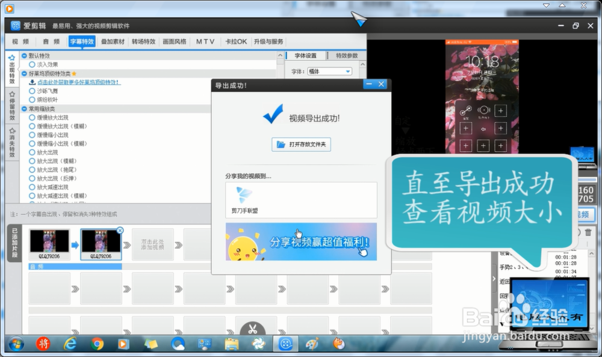This screenshot has width=602, height=357.
Task: Open the MTV tab
Action: 205,42
